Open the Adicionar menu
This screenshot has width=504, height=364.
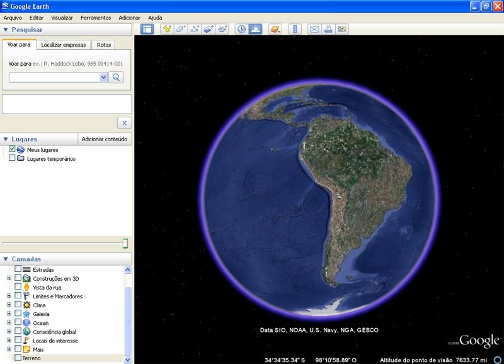[x=130, y=18]
